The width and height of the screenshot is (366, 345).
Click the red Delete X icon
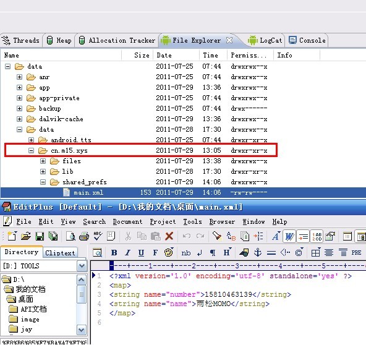(169, 236)
